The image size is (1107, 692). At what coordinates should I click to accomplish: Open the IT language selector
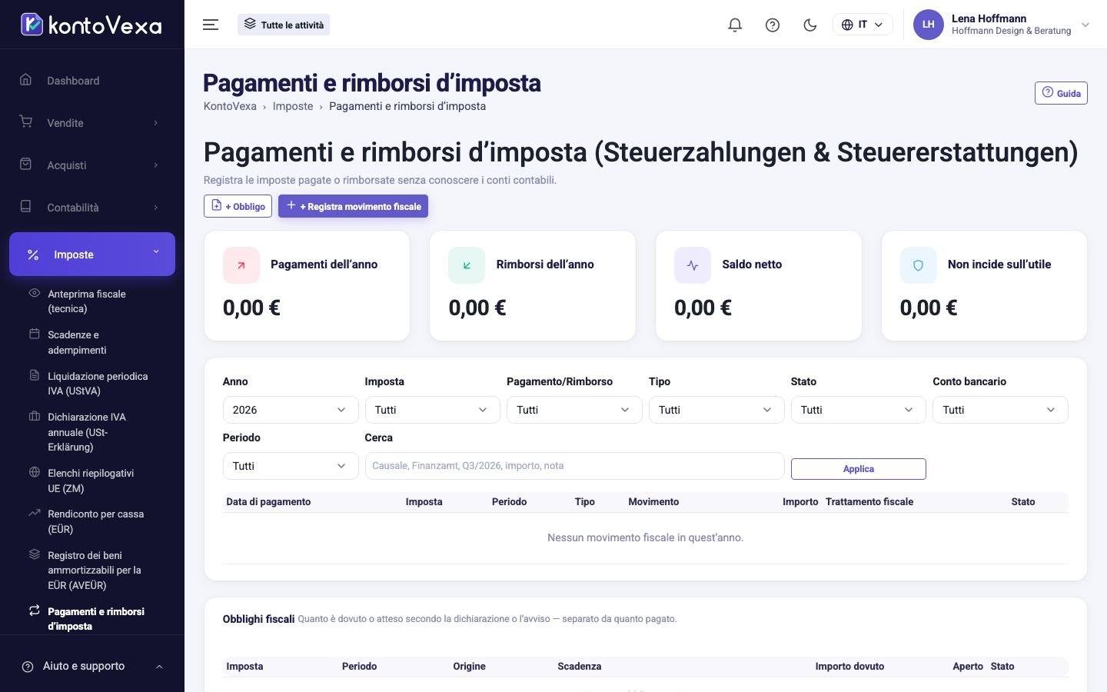(863, 25)
